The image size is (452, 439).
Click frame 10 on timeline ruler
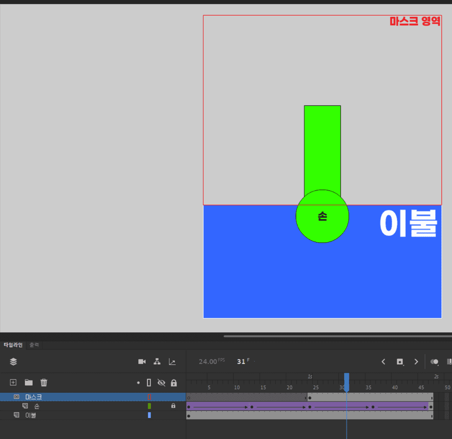(x=237, y=387)
